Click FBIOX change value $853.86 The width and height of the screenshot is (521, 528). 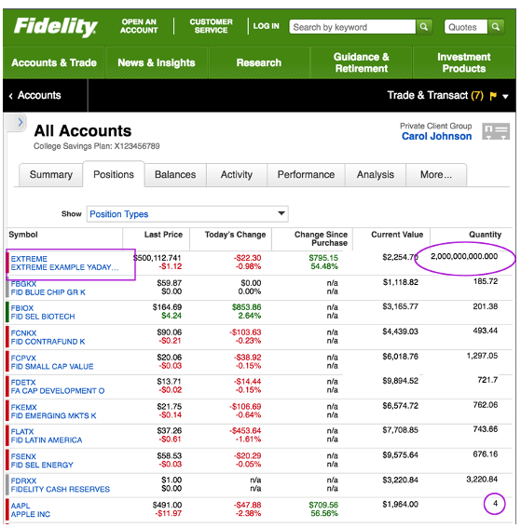coord(246,307)
